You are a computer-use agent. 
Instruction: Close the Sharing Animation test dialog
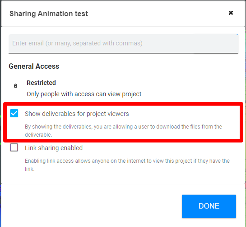[x=231, y=13]
